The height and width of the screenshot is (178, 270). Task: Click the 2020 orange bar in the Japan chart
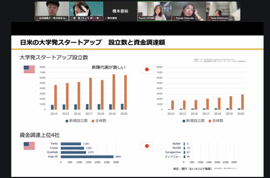[243, 102]
